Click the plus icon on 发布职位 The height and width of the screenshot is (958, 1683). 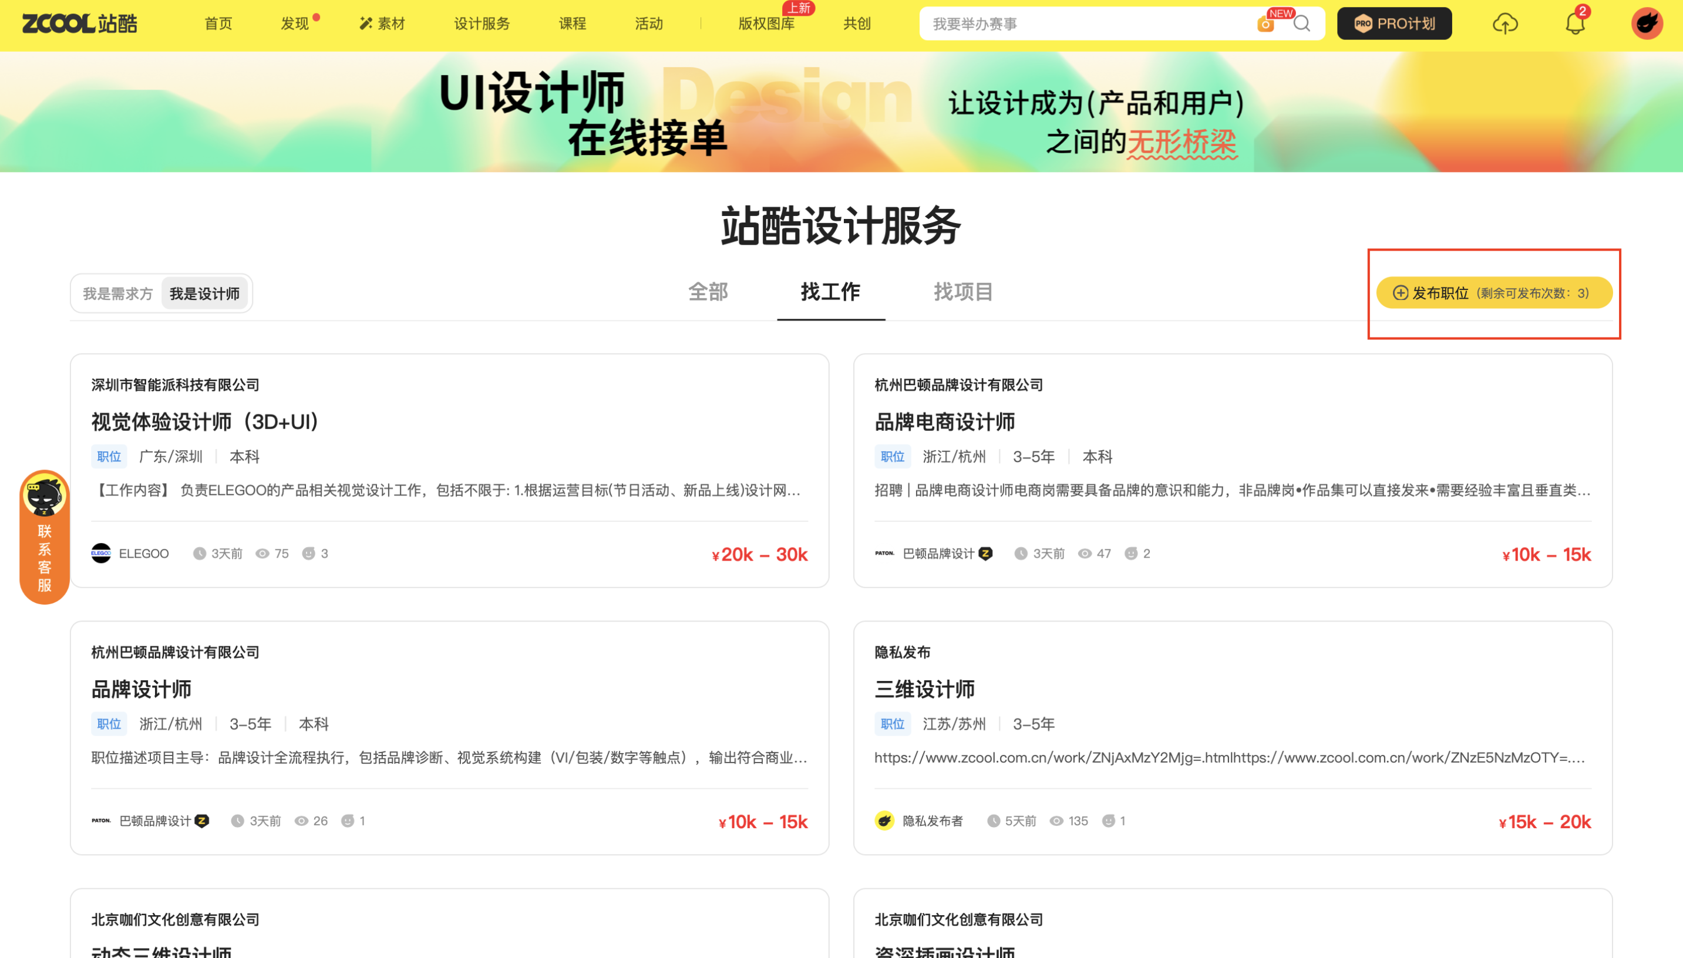click(1400, 293)
